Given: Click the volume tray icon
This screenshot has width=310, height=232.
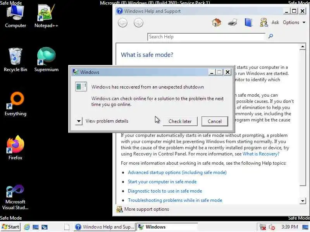Looking at the screenshot, I should pos(272,227).
